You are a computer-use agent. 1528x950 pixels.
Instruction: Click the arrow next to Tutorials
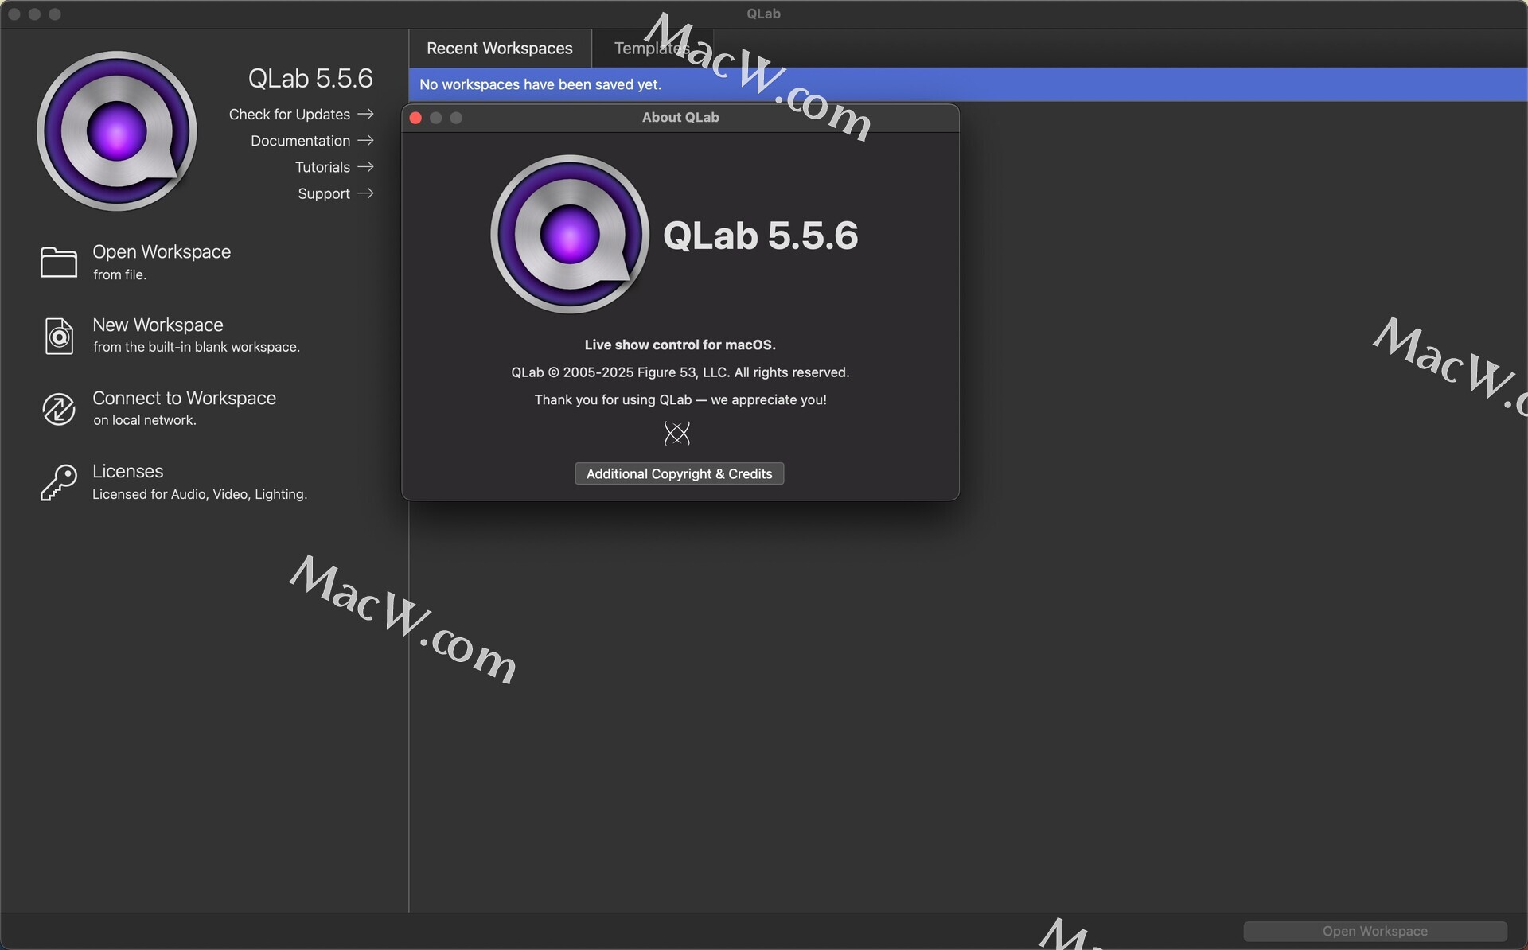(365, 167)
